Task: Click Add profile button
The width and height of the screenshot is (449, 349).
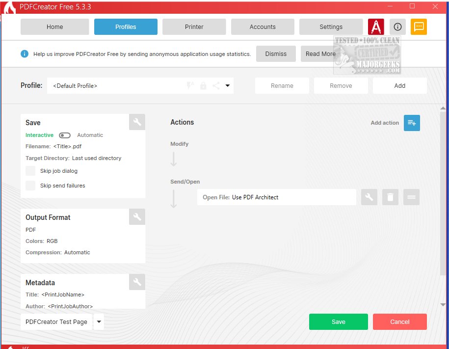Action: 400,85
